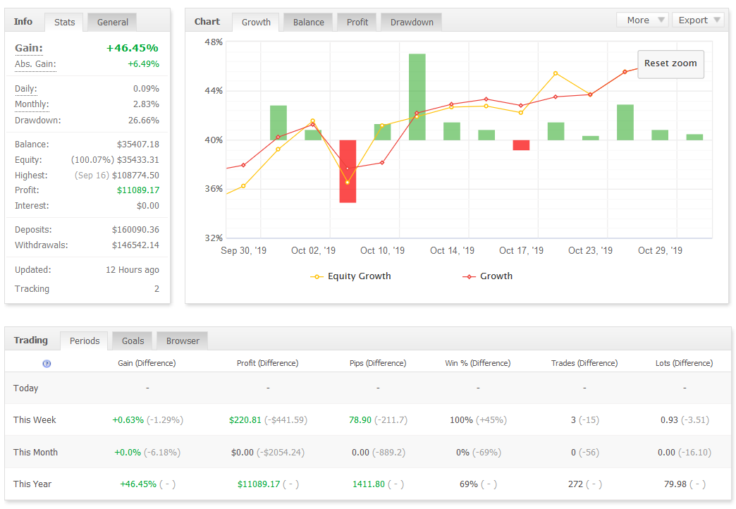Open the Goals tab

tap(133, 341)
